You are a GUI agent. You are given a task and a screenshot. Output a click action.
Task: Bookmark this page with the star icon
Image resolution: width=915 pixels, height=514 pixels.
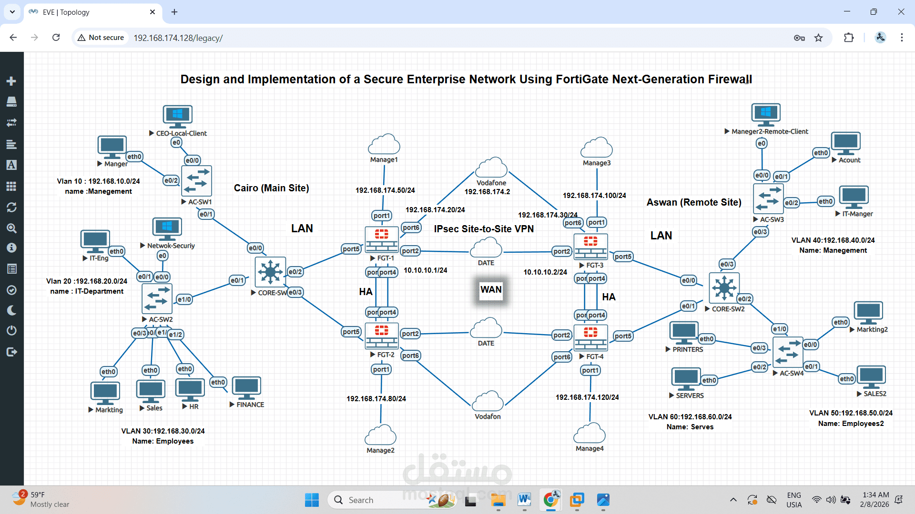pos(819,38)
